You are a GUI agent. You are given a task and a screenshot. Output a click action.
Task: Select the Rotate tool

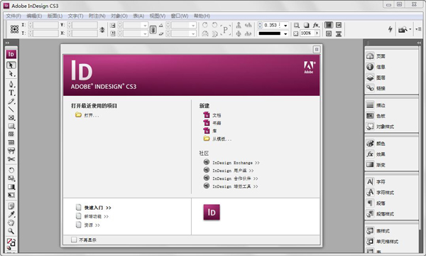[11, 170]
